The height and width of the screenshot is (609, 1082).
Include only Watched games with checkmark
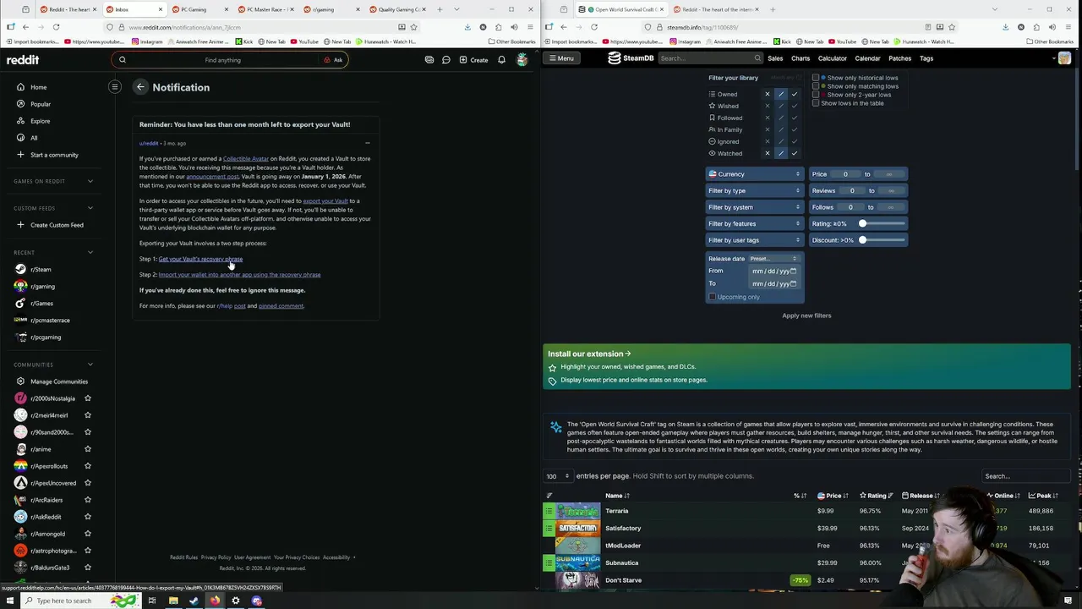click(x=795, y=153)
